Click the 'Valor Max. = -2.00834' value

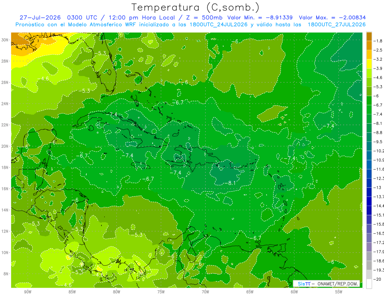tap(332, 18)
